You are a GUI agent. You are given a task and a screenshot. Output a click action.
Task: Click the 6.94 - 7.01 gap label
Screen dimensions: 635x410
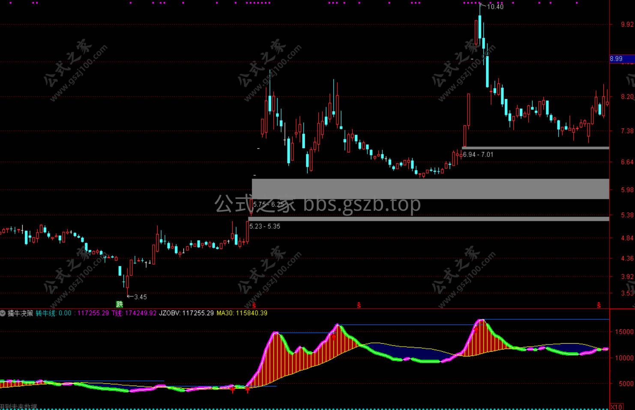click(478, 155)
